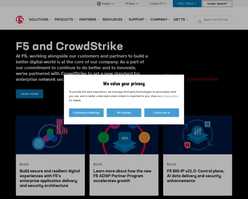
Task: Click the Search all F5 sites field
Action: (x=213, y=19)
